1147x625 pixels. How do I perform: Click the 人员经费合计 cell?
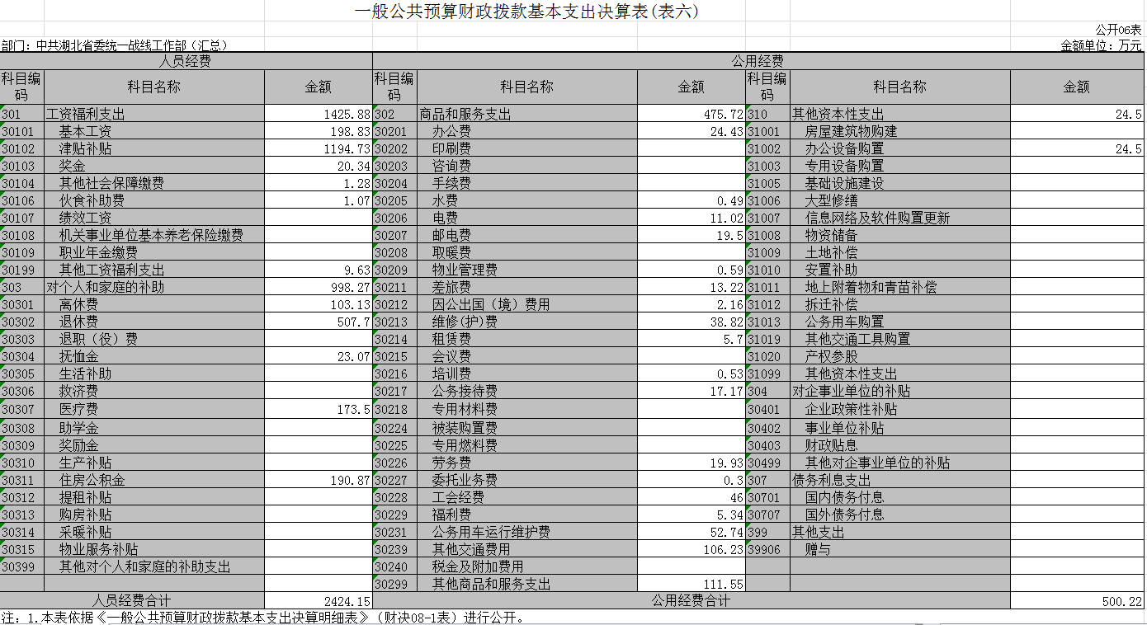point(132,601)
